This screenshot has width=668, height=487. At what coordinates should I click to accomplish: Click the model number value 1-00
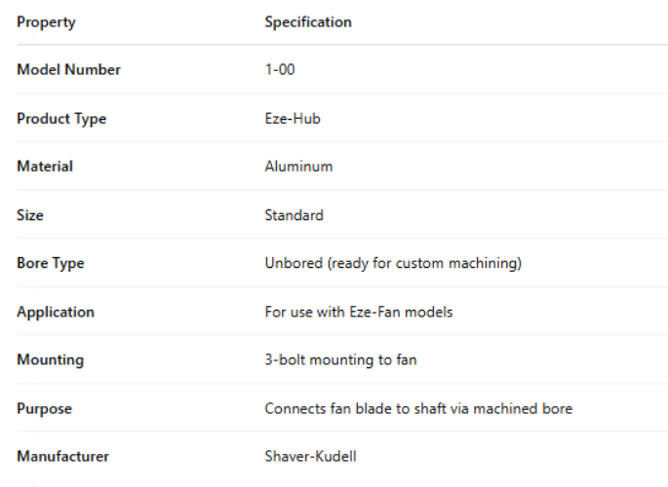point(280,70)
